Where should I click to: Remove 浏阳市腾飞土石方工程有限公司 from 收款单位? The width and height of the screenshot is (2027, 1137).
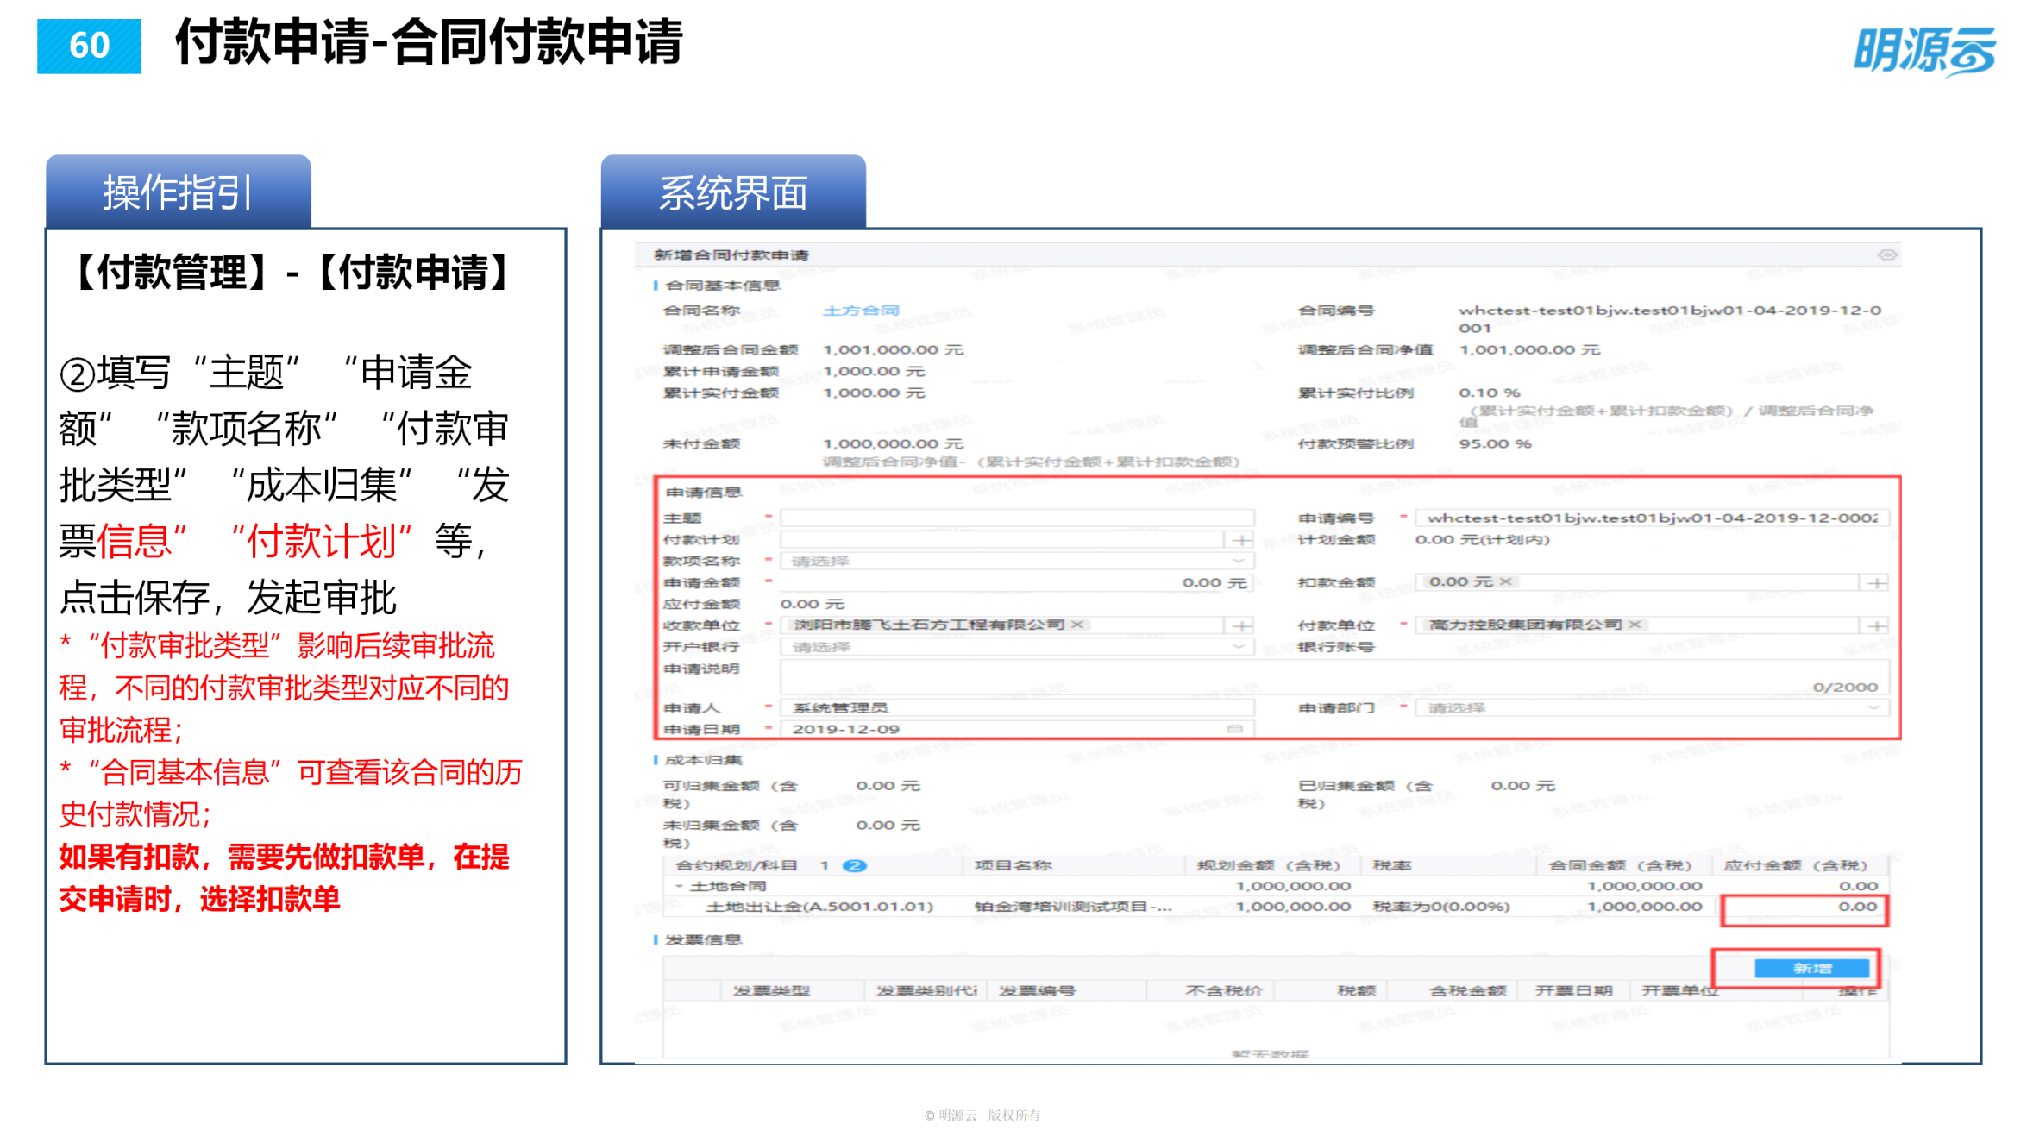(x=1079, y=625)
